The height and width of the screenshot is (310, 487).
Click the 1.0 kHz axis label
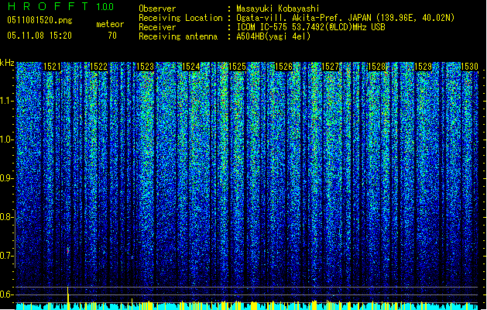(6, 139)
